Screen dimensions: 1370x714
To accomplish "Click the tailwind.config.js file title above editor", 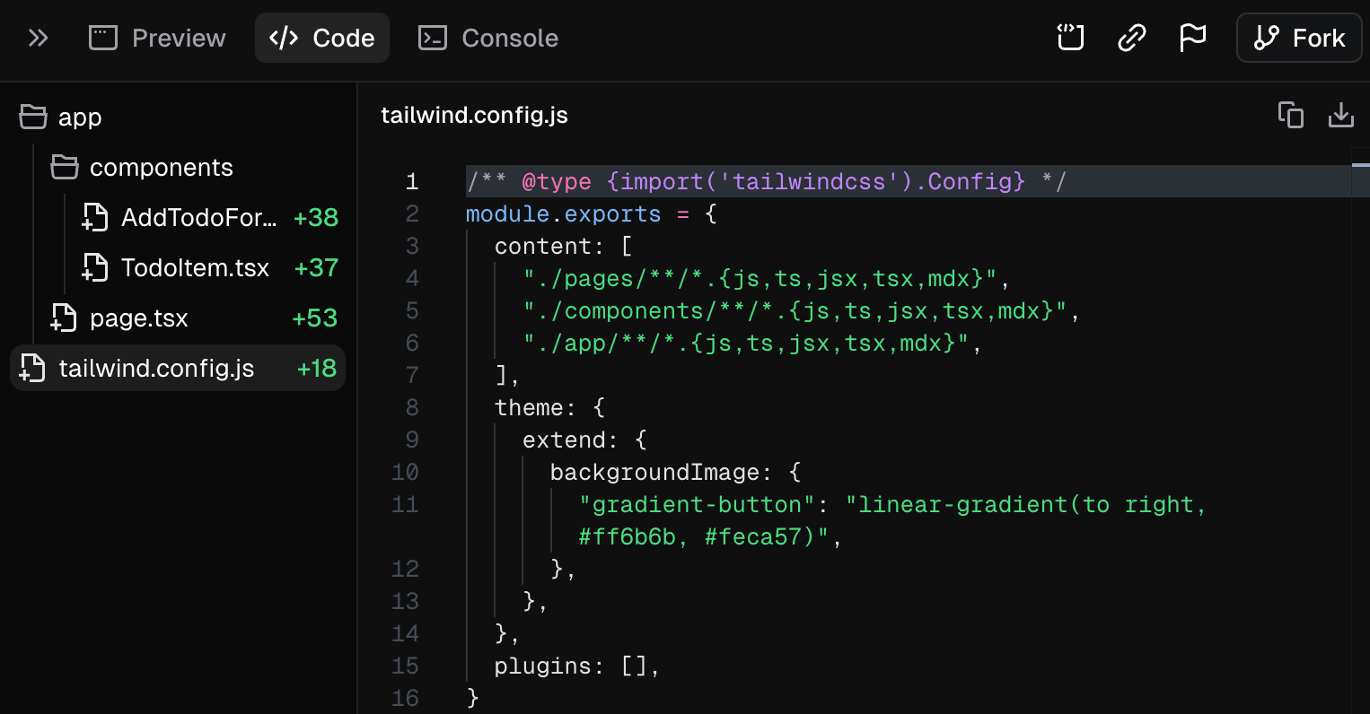I will pyautogui.click(x=474, y=116).
